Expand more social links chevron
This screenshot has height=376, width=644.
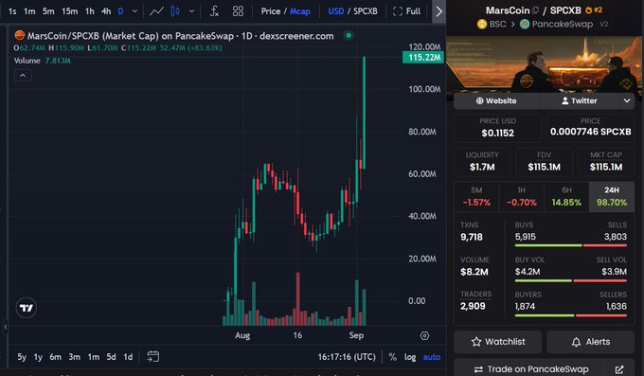click(627, 100)
